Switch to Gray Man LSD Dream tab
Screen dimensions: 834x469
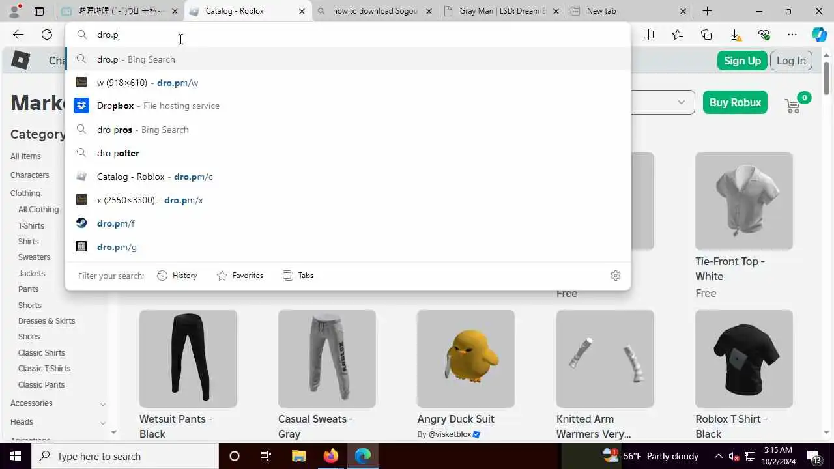(x=502, y=11)
